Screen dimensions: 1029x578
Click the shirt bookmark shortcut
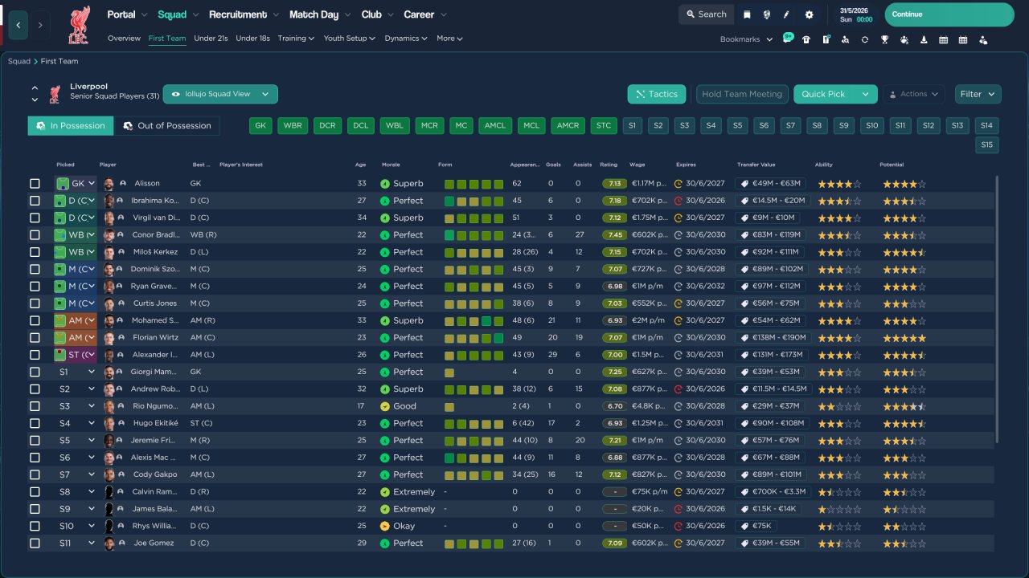pos(806,39)
